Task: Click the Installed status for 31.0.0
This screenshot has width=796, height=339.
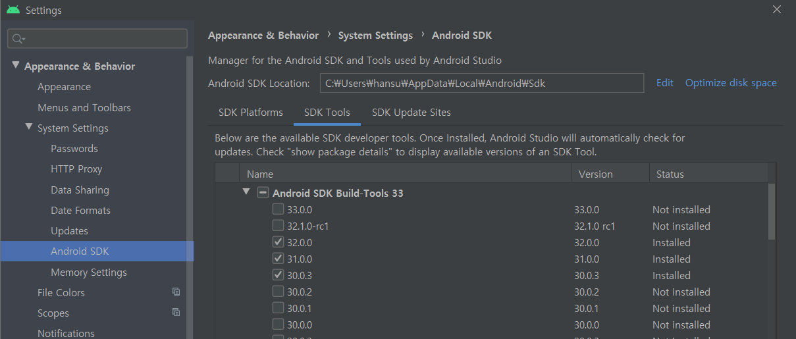Action: 672,259
